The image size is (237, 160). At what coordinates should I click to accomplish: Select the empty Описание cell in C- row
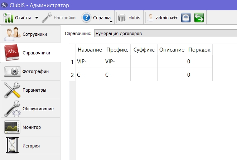tap(172, 75)
